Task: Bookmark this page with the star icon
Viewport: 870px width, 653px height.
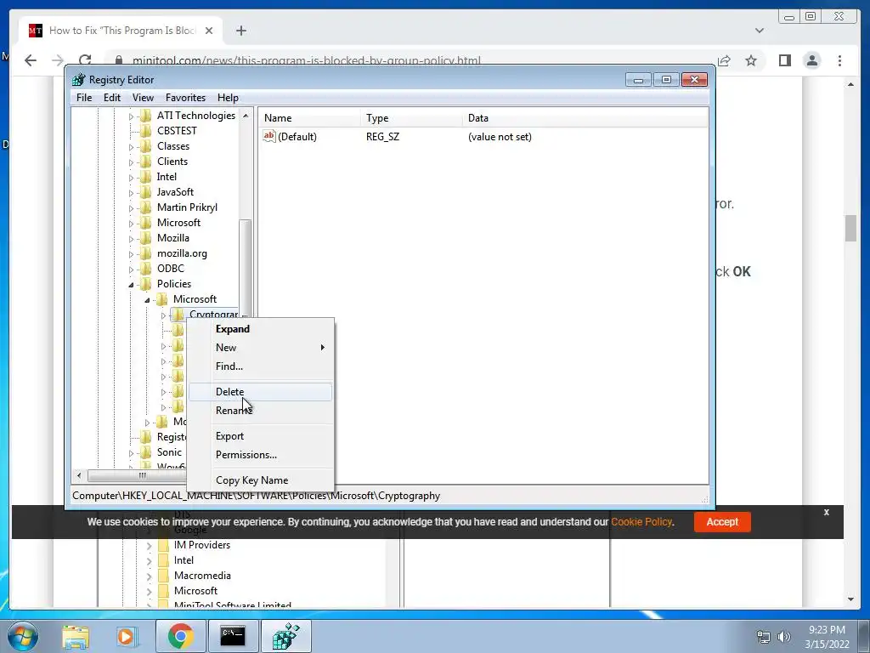Action: 751,60
